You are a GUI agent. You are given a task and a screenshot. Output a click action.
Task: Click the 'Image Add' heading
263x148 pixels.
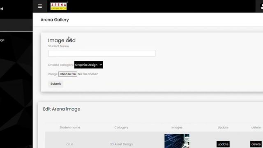pos(62,40)
